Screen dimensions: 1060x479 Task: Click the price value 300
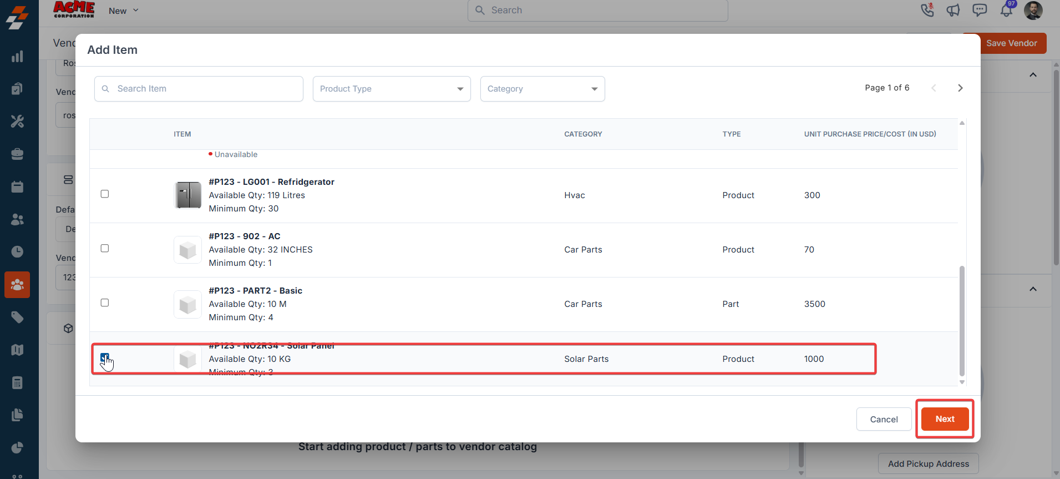point(812,195)
